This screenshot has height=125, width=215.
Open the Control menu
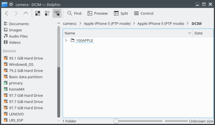click(x=144, y=13)
